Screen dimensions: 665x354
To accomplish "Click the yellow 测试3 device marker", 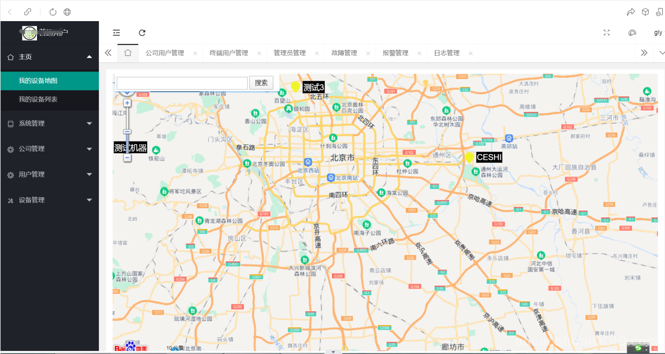I will (x=295, y=87).
